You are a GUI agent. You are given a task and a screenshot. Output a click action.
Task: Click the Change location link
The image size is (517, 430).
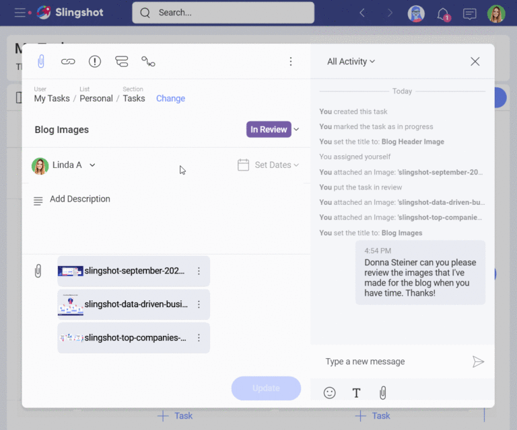coord(170,99)
